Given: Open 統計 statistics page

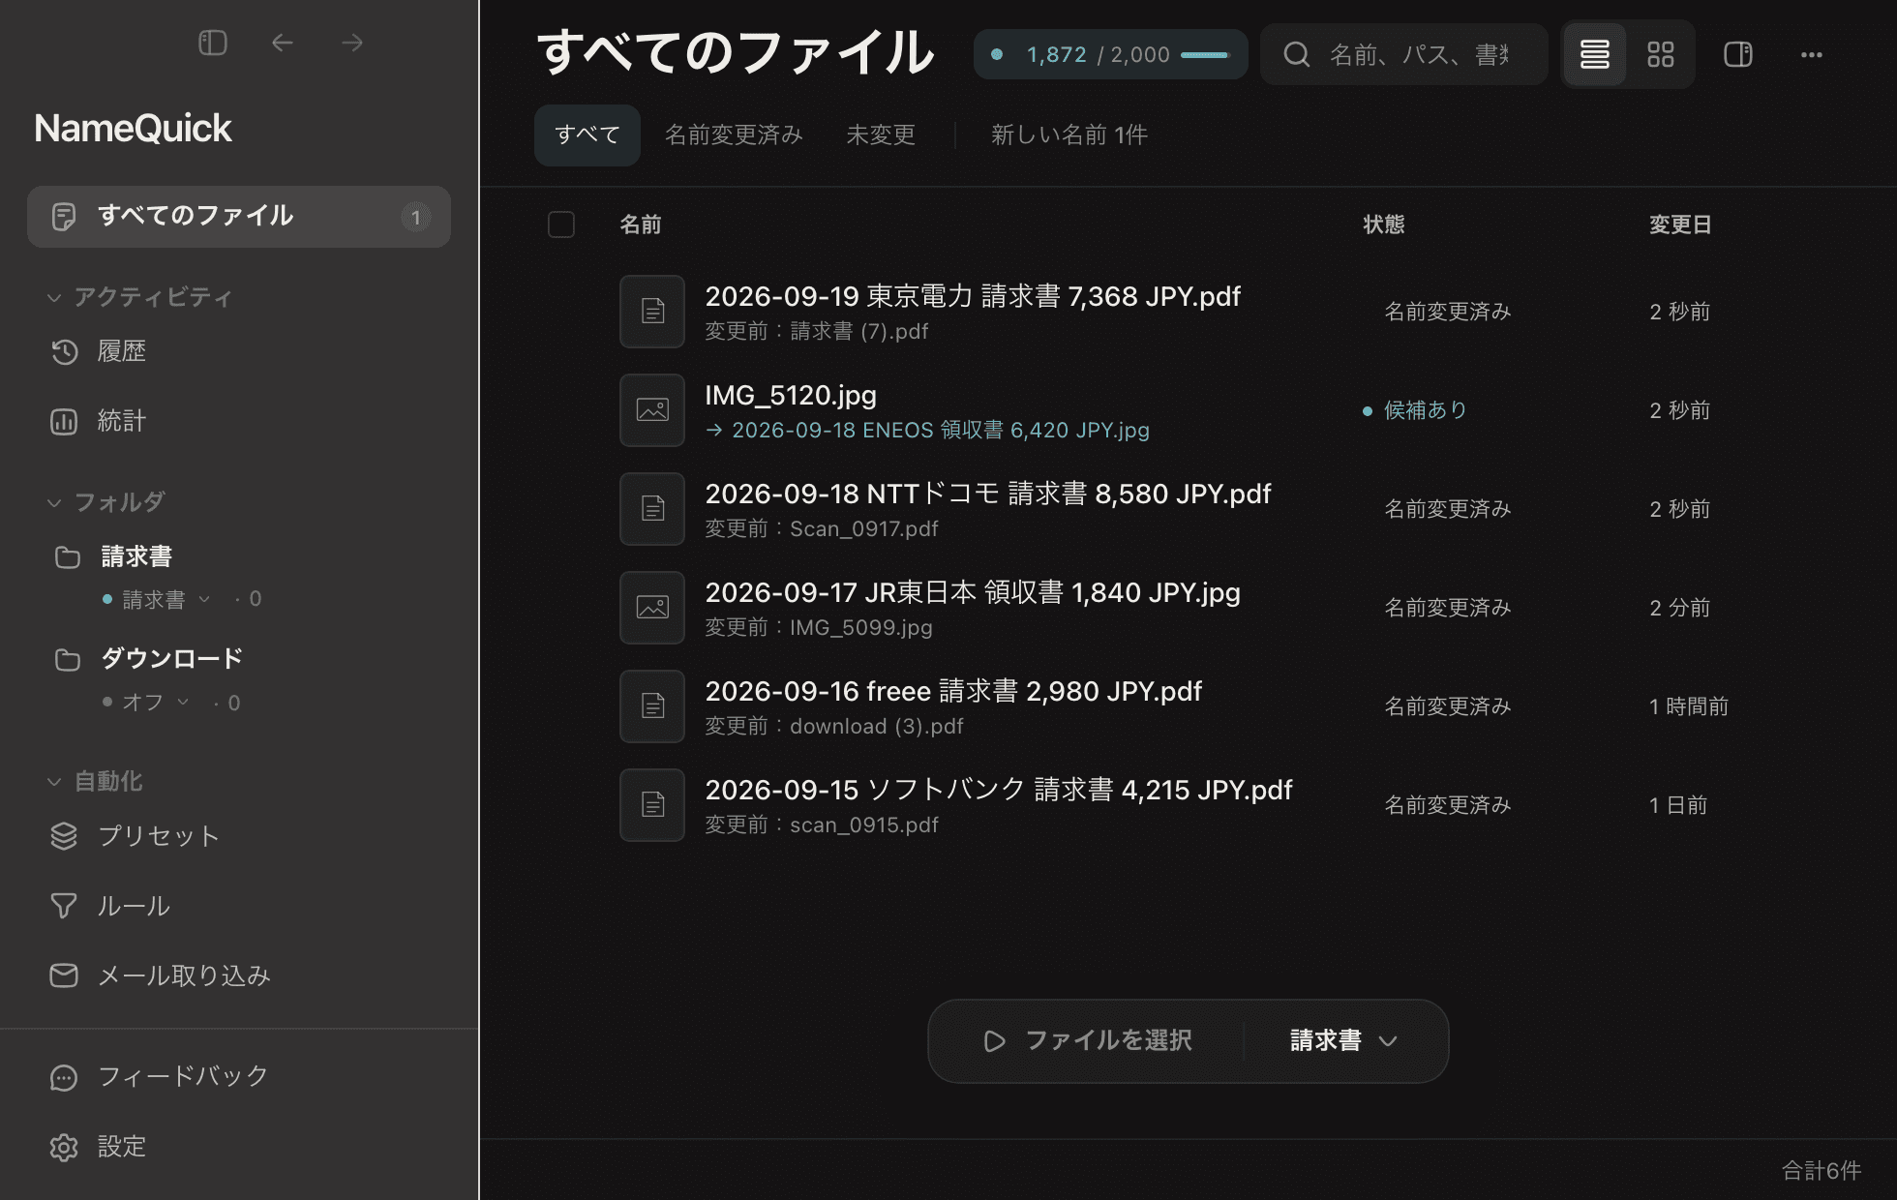Looking at the screenshot, I should pyautogui.click(x=239, y=421).
